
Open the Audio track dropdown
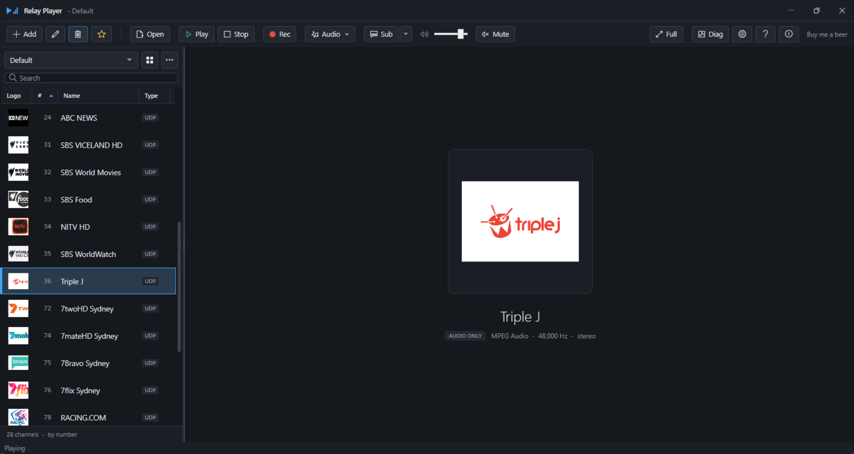[330, 34]
